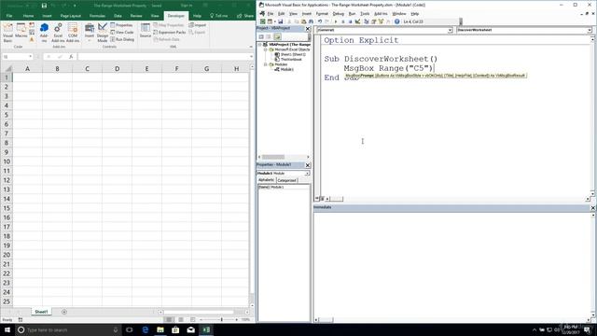Toggle VBA Design Mode toolbar icon
Image resolution: width=597 pixels, height=336 pixels.
click(x=357, y=21)
